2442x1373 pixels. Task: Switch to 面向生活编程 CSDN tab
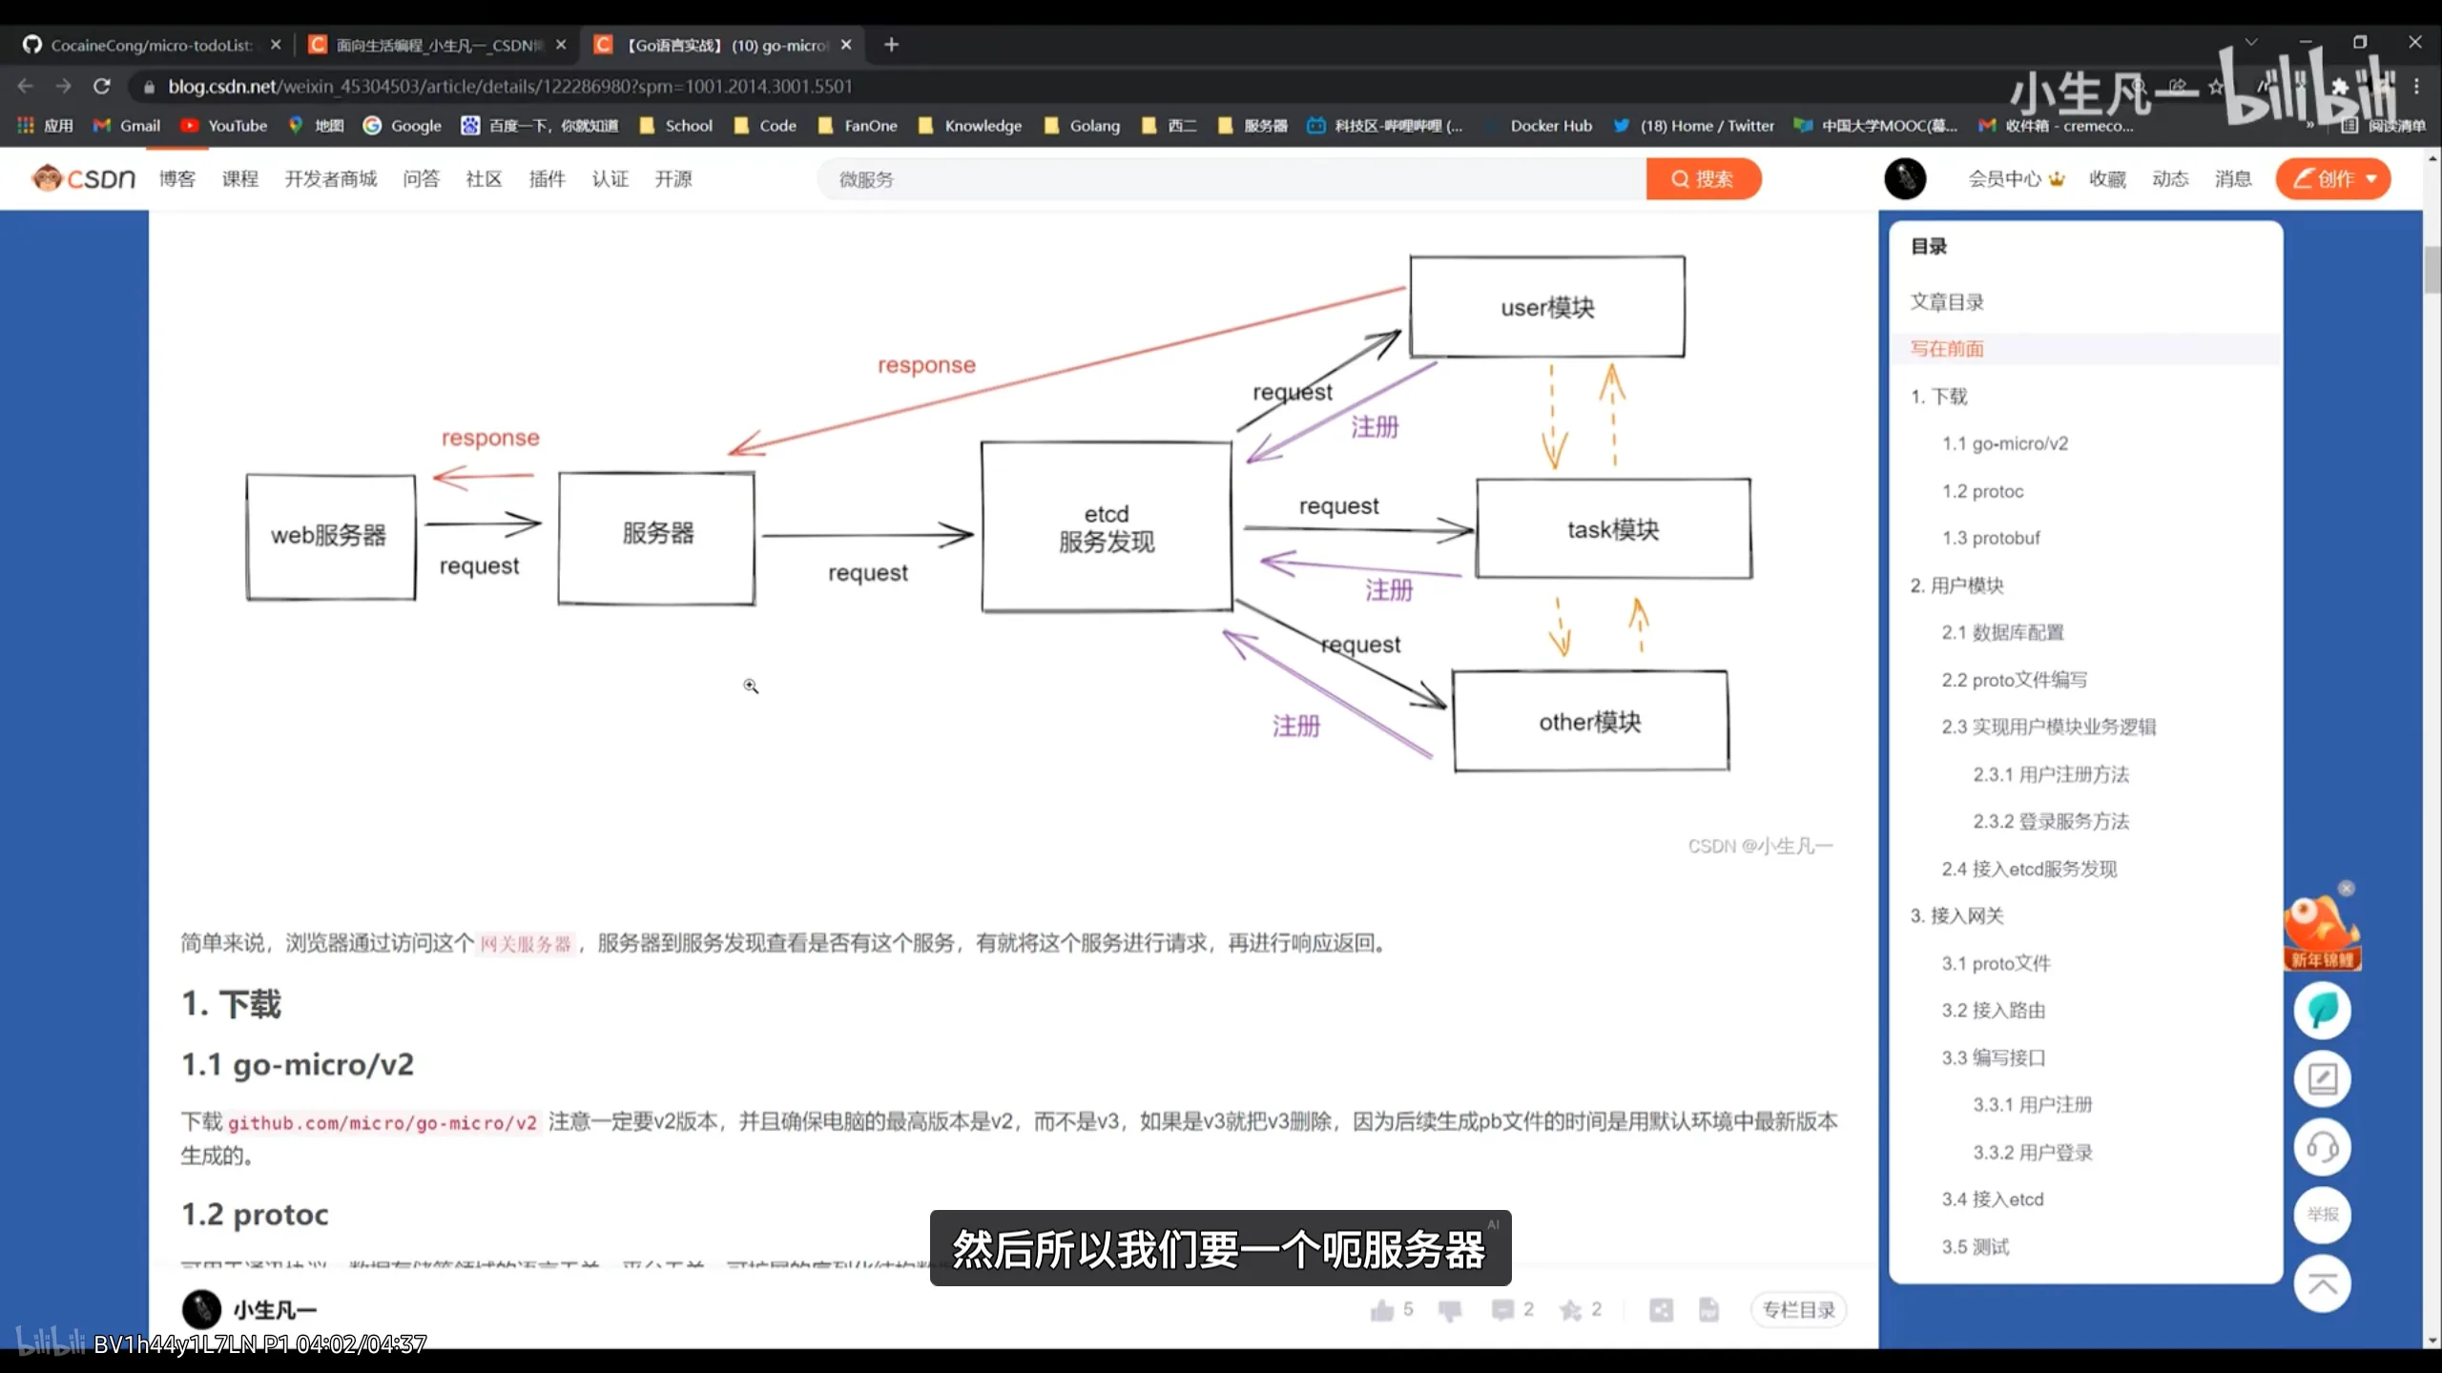coord(439,45)
